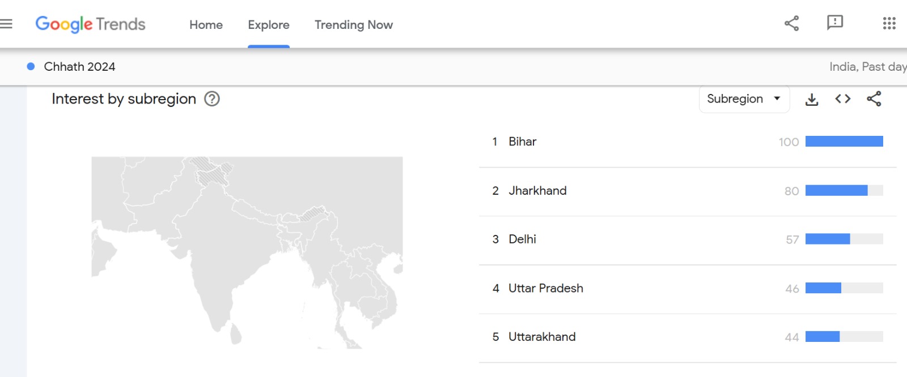This screenshot has height=377, width=907.
Task: Download subregion data as CSV
Action: (x=812, y=98)
